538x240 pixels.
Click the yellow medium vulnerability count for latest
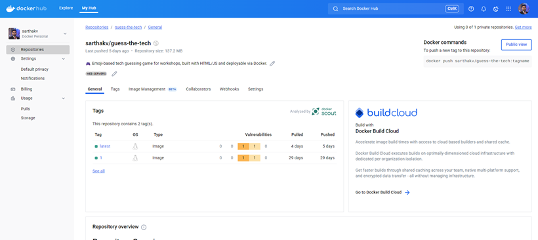pos(255,146)
